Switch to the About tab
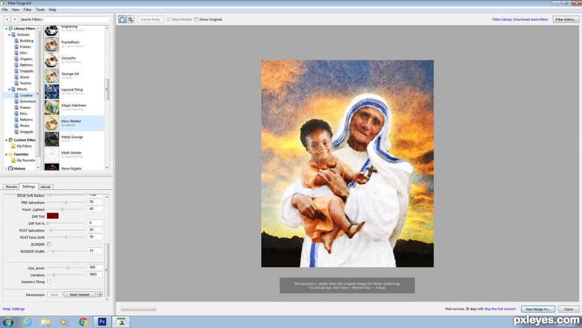This screenshot has width=582, height=328. pos(45,187)
